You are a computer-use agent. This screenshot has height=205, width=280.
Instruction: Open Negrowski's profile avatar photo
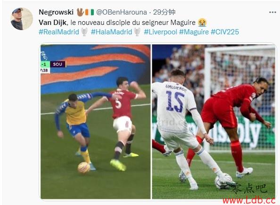click(x=22, y=19)
